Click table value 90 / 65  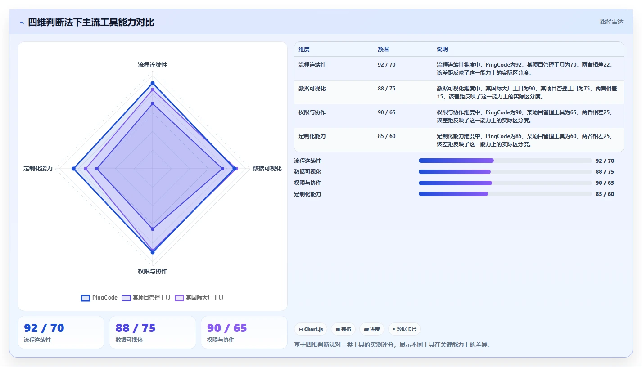[x=387, y=112]
